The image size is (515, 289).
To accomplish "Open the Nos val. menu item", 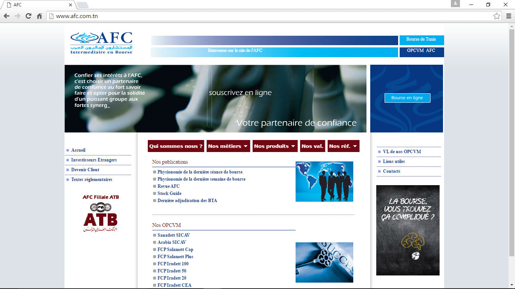I will tap(313, 146).
